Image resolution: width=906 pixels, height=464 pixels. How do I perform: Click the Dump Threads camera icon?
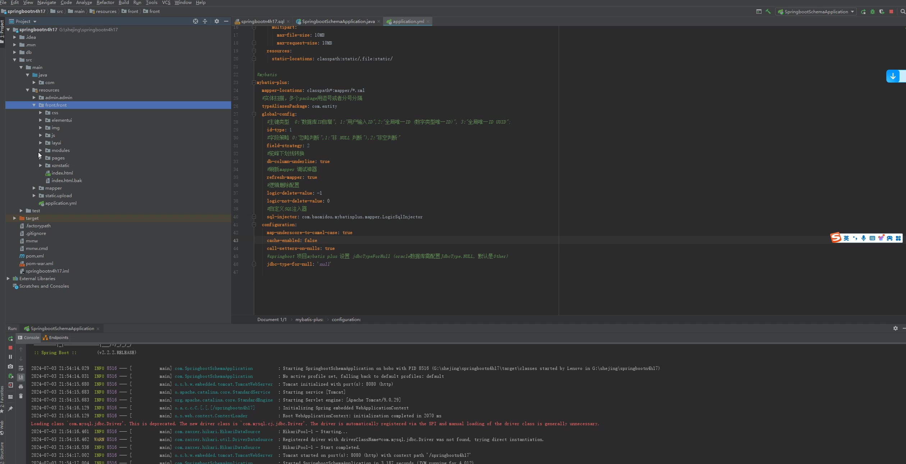10,366
